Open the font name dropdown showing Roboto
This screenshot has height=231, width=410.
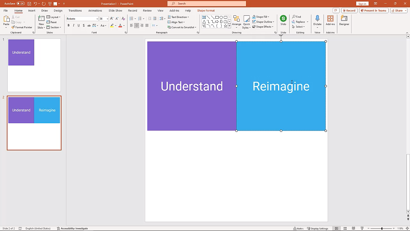pos(97,19)
